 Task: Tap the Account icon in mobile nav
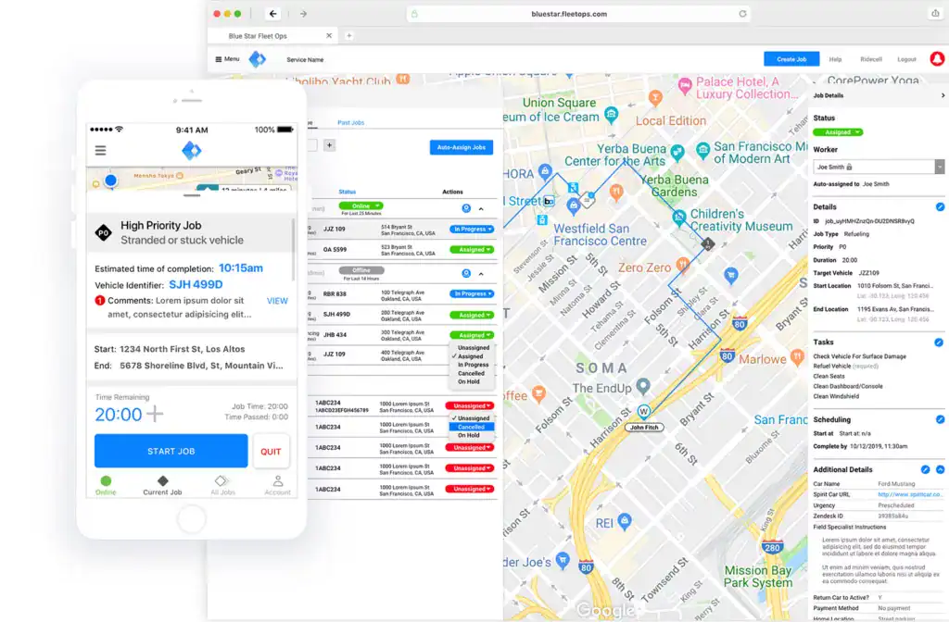pyautogui.click(x=277, y=485)
